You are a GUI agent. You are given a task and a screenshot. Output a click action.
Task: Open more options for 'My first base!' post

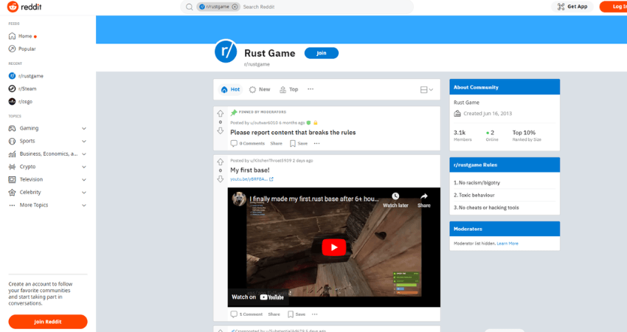click(x=315, y=314)
